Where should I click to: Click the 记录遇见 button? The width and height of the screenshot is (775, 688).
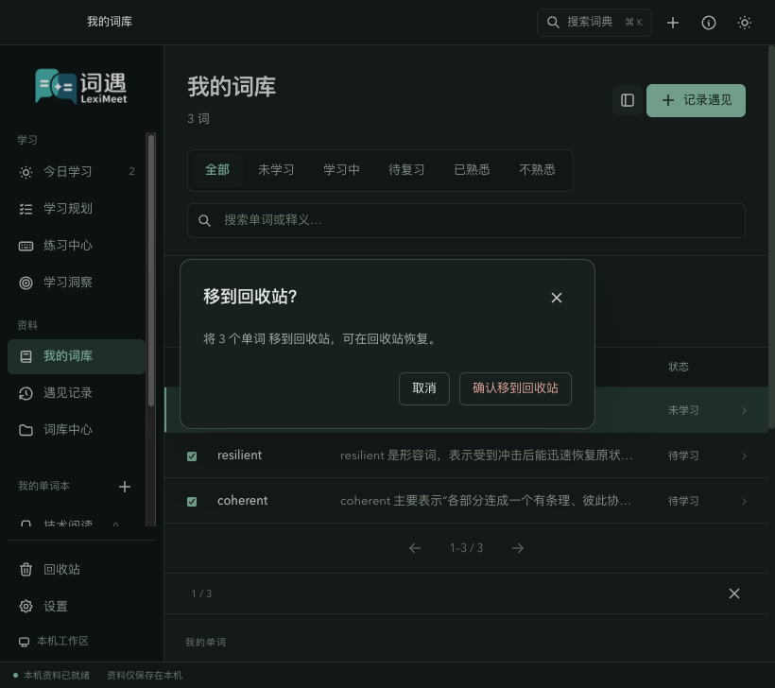coord(696,100)
